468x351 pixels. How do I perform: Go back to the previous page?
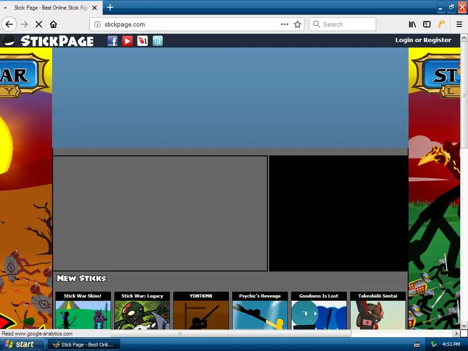(x=9, y=24)
